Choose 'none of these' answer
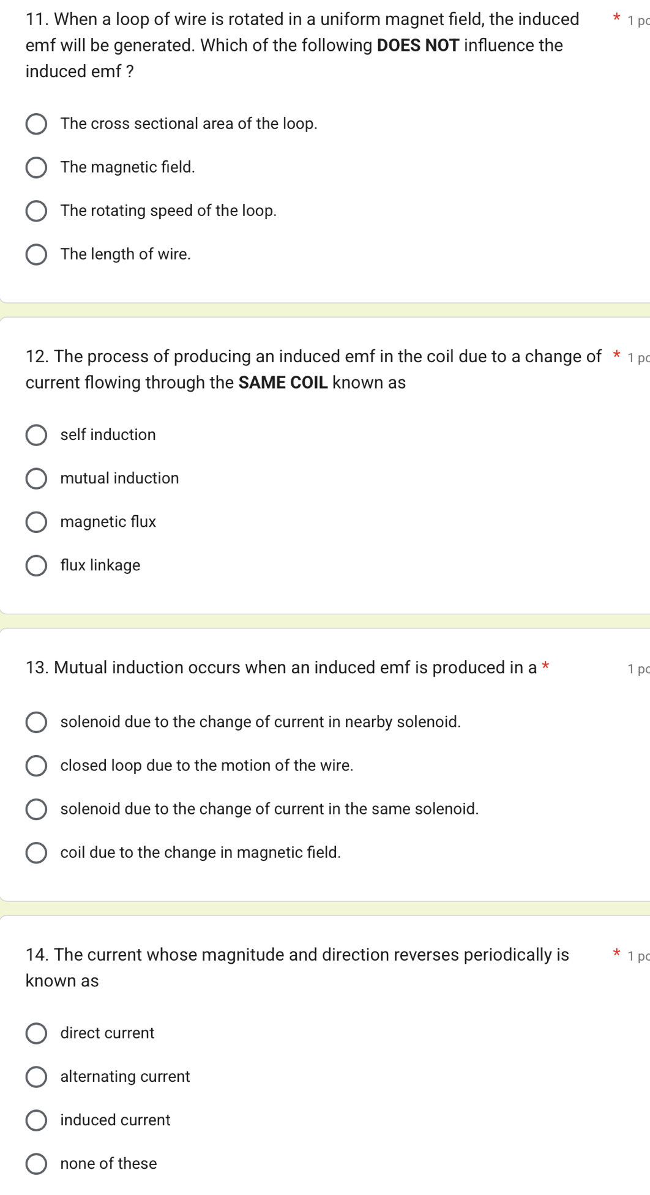The image size is (650, 1195). (x=36, y=1163)
